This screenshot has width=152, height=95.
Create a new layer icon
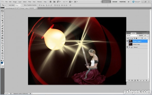[x=143, y=80]
